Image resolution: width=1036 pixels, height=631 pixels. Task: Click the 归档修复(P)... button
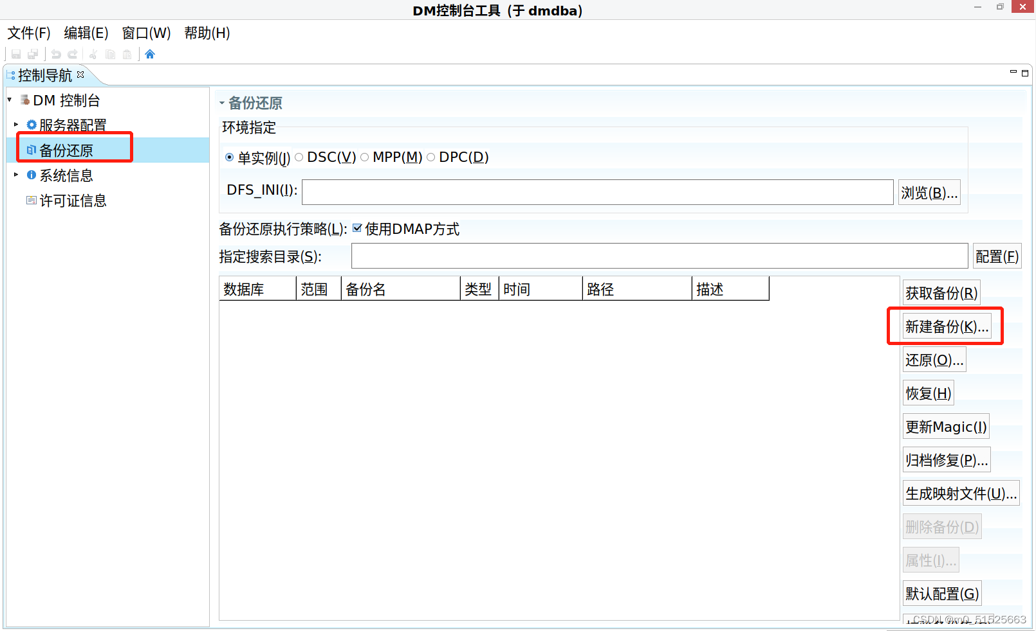pos(947,461)
